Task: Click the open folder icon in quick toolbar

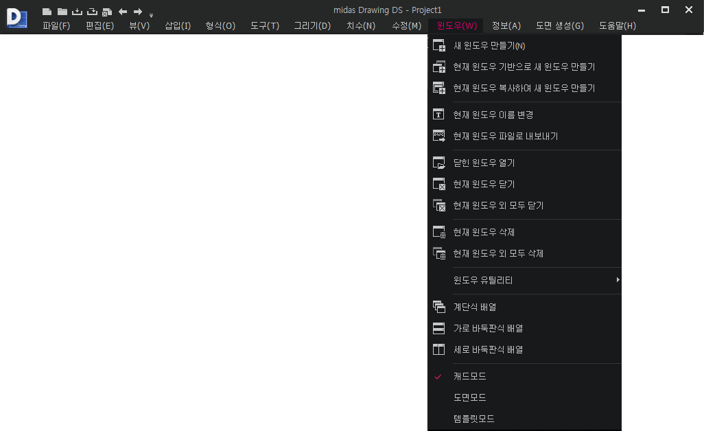Action: click(x=62, y=12)
